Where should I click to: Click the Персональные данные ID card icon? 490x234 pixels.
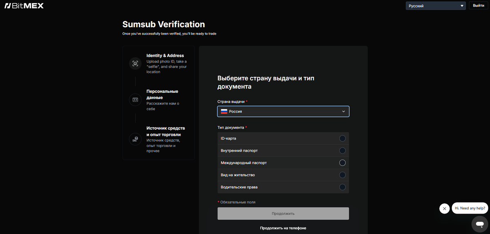coord(135,99)
